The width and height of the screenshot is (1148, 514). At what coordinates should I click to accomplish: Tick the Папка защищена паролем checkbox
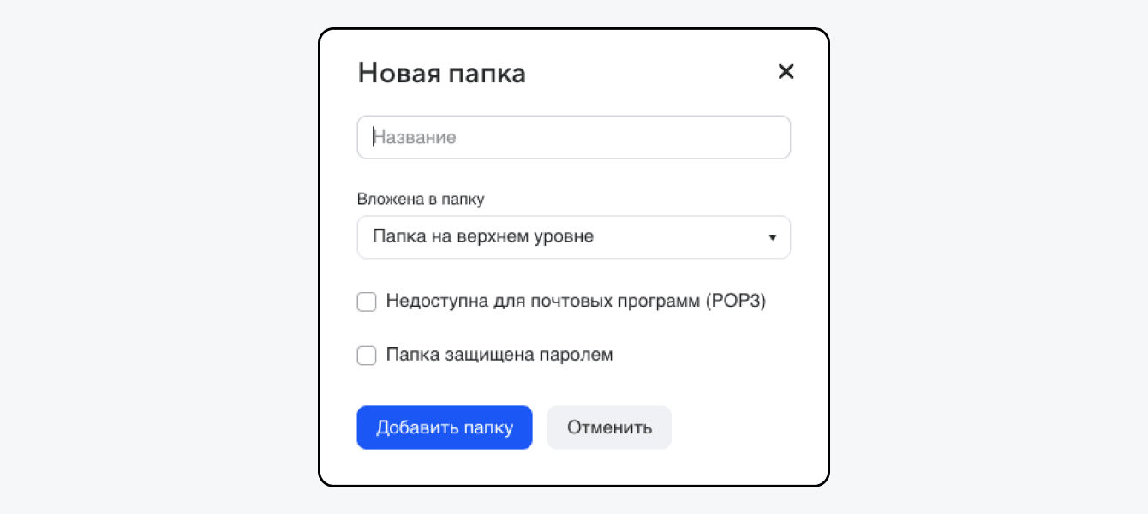(367, 356)
